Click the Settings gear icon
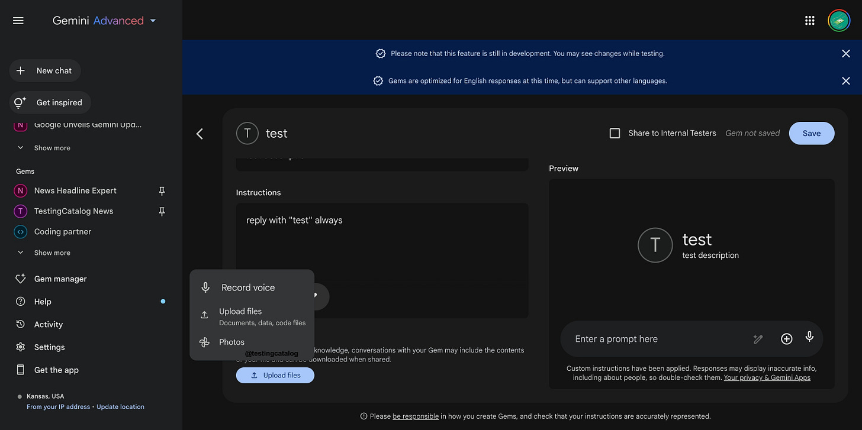Viewport: 862px width, 430px height. point(21,347)
